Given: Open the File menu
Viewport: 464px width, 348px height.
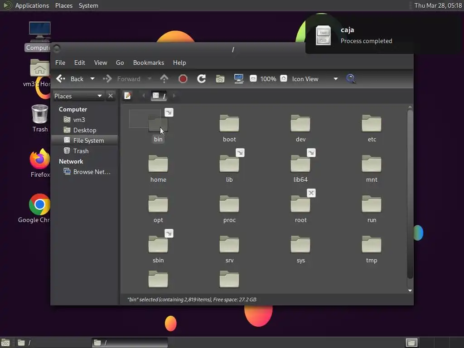Looking at the screenshot, I should click(60, 63).
